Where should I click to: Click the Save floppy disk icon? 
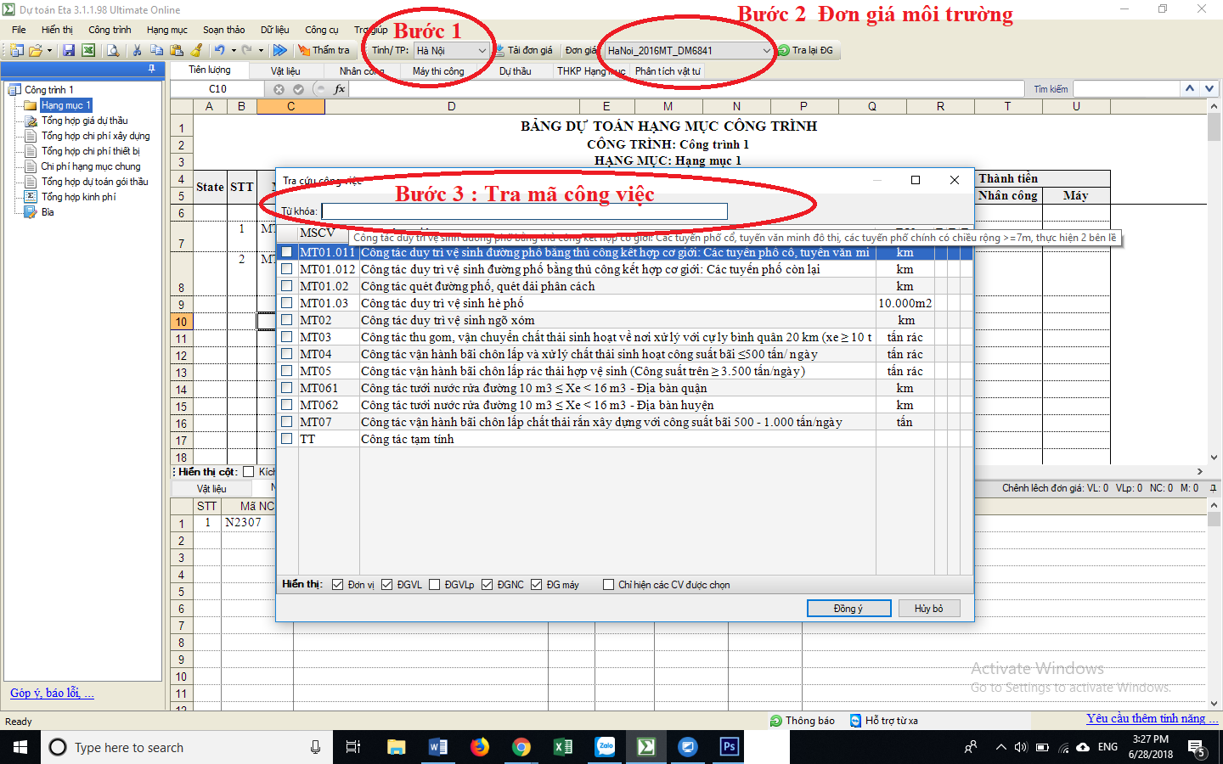click(69, 51)
